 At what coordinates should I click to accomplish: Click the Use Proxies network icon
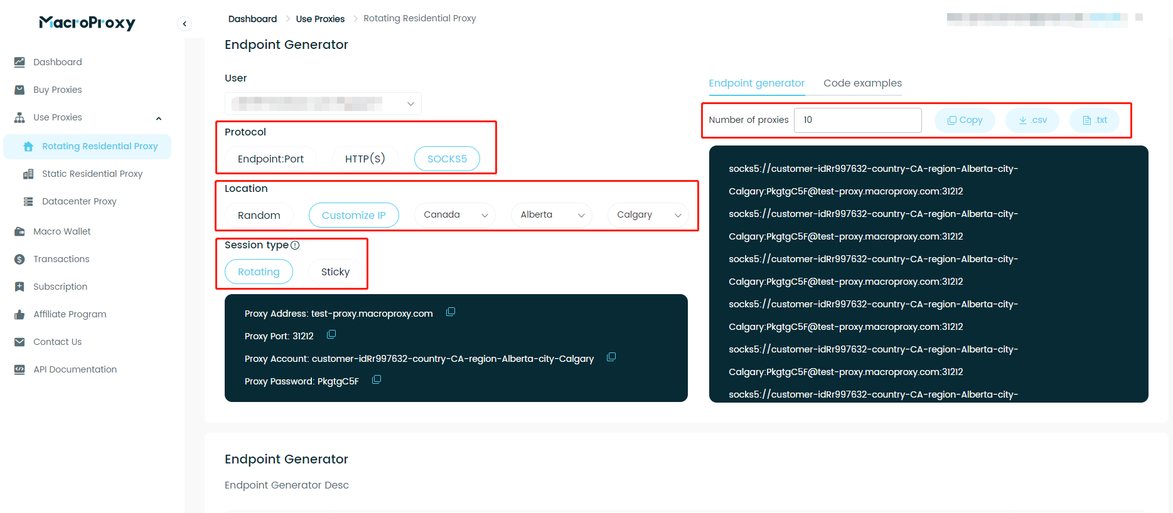pos(19,117)
